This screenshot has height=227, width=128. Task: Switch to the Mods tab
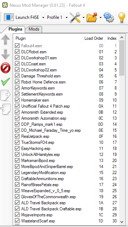(x=34, y=29)
